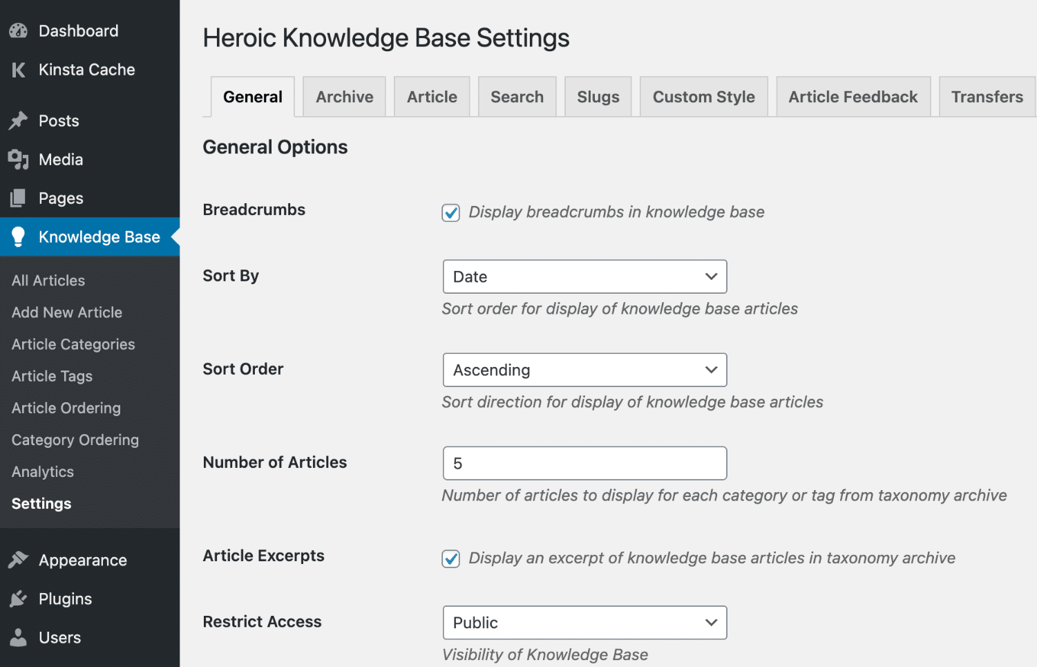Uncheck Display breadcrumbs in knowledge base
This screenshot has width=1037, height=667.
[450, 212]
